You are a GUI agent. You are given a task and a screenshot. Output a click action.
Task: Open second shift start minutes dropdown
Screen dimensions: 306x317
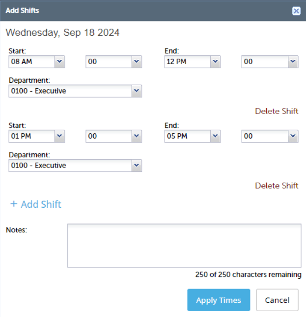pyautogui.click(x=137, y=136)
